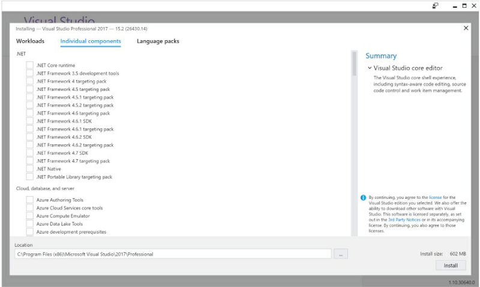The width and height of the screenshot is (480, 287).
Task: Select the Azure Authoring Tools checkbox
Action: (29, 200)
